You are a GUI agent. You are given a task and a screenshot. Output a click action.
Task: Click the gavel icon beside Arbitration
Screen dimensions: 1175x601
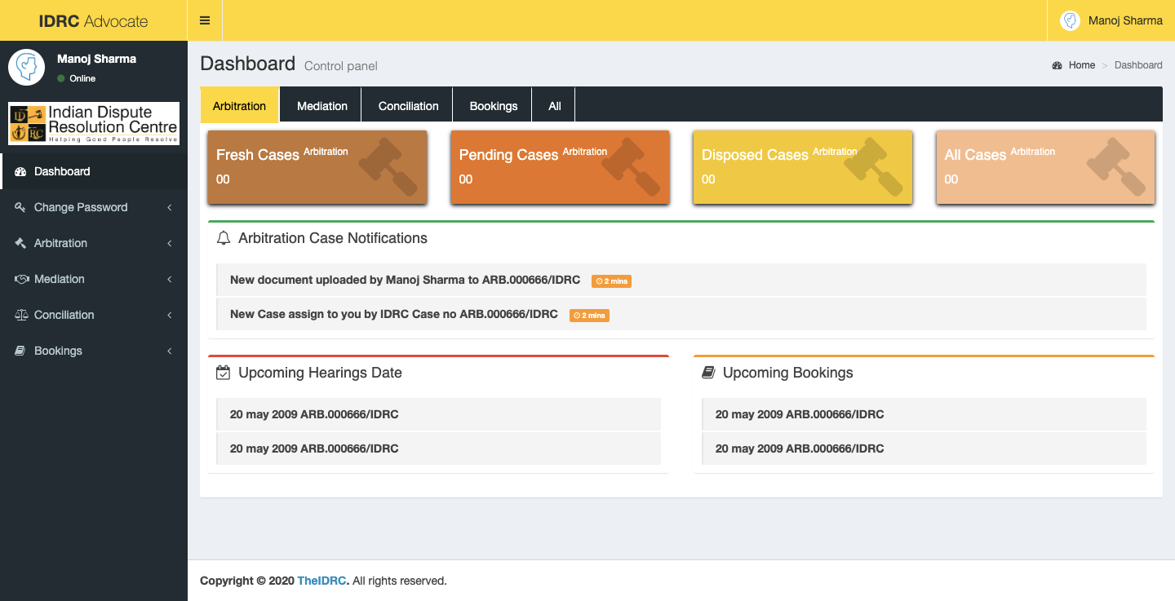pos(21,244)
